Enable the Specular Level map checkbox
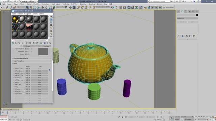This screenshot has height=121, width=216. point(14,75)
